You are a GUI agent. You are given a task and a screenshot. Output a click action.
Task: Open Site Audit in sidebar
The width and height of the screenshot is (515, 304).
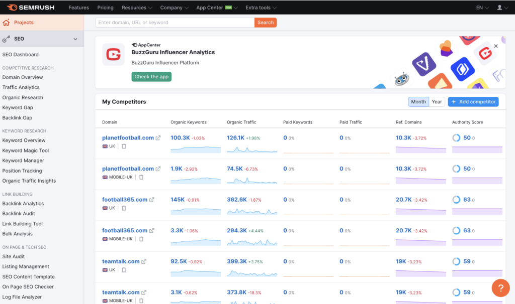14,256
